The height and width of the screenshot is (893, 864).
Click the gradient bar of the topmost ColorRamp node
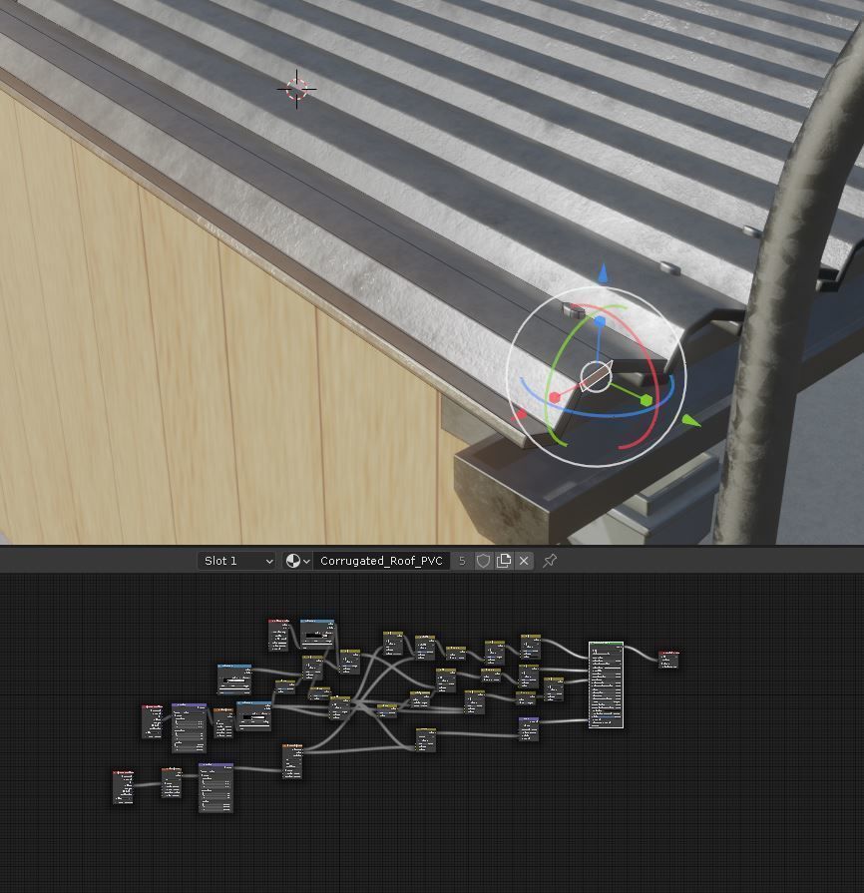(316, 634)
